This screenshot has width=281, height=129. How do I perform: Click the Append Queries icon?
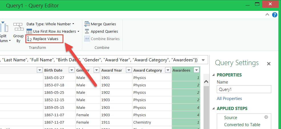click(87, 32)
